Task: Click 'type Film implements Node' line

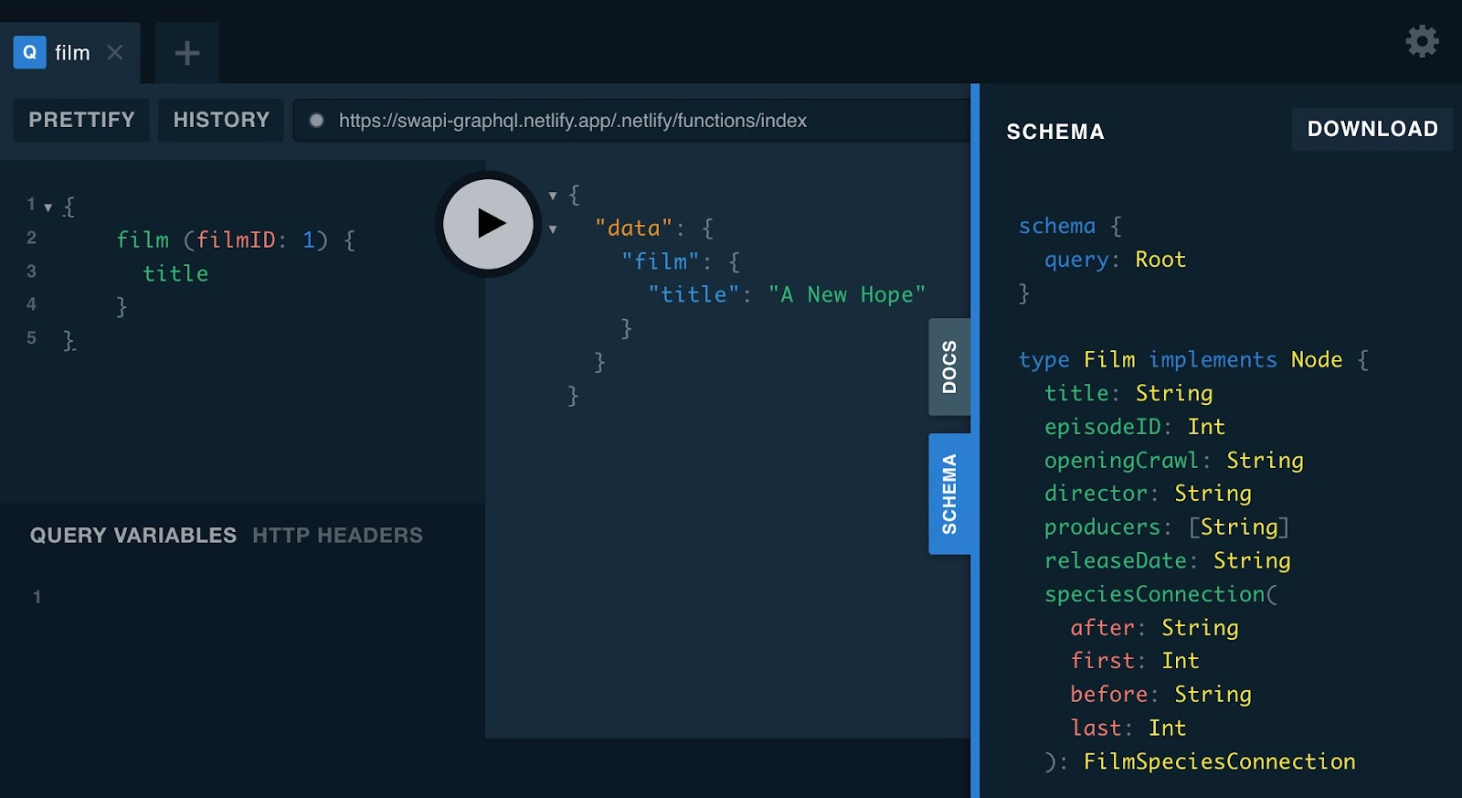Action: click(x=1193, y=359)
